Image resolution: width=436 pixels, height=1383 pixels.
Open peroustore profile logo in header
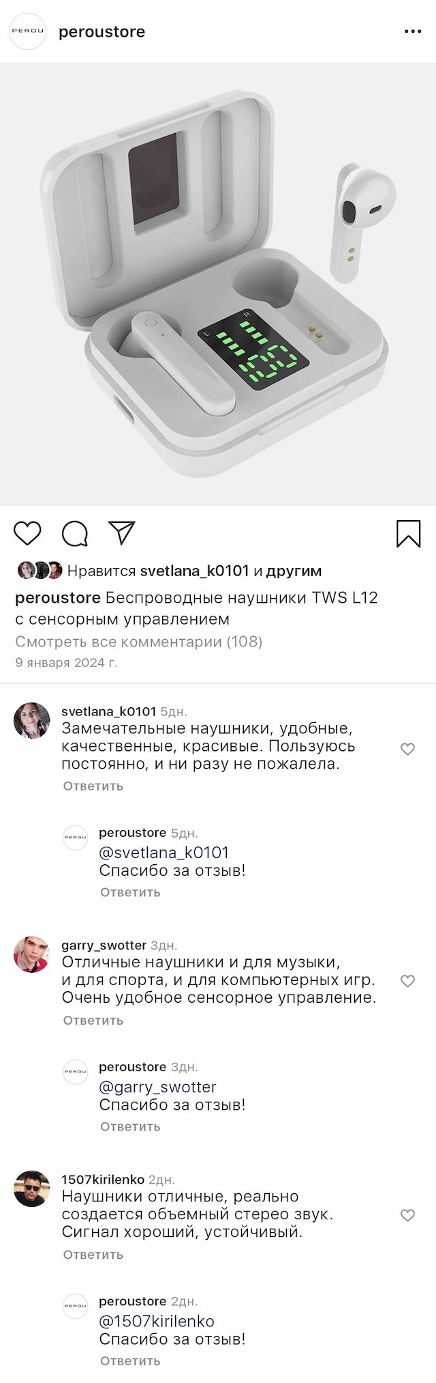28,31
